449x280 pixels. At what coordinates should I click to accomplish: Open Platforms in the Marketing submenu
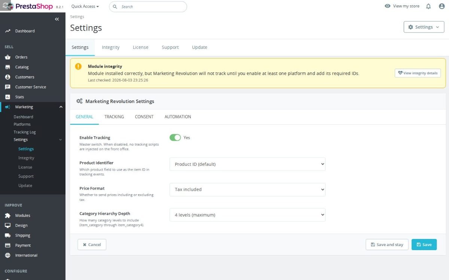(22, 124)
